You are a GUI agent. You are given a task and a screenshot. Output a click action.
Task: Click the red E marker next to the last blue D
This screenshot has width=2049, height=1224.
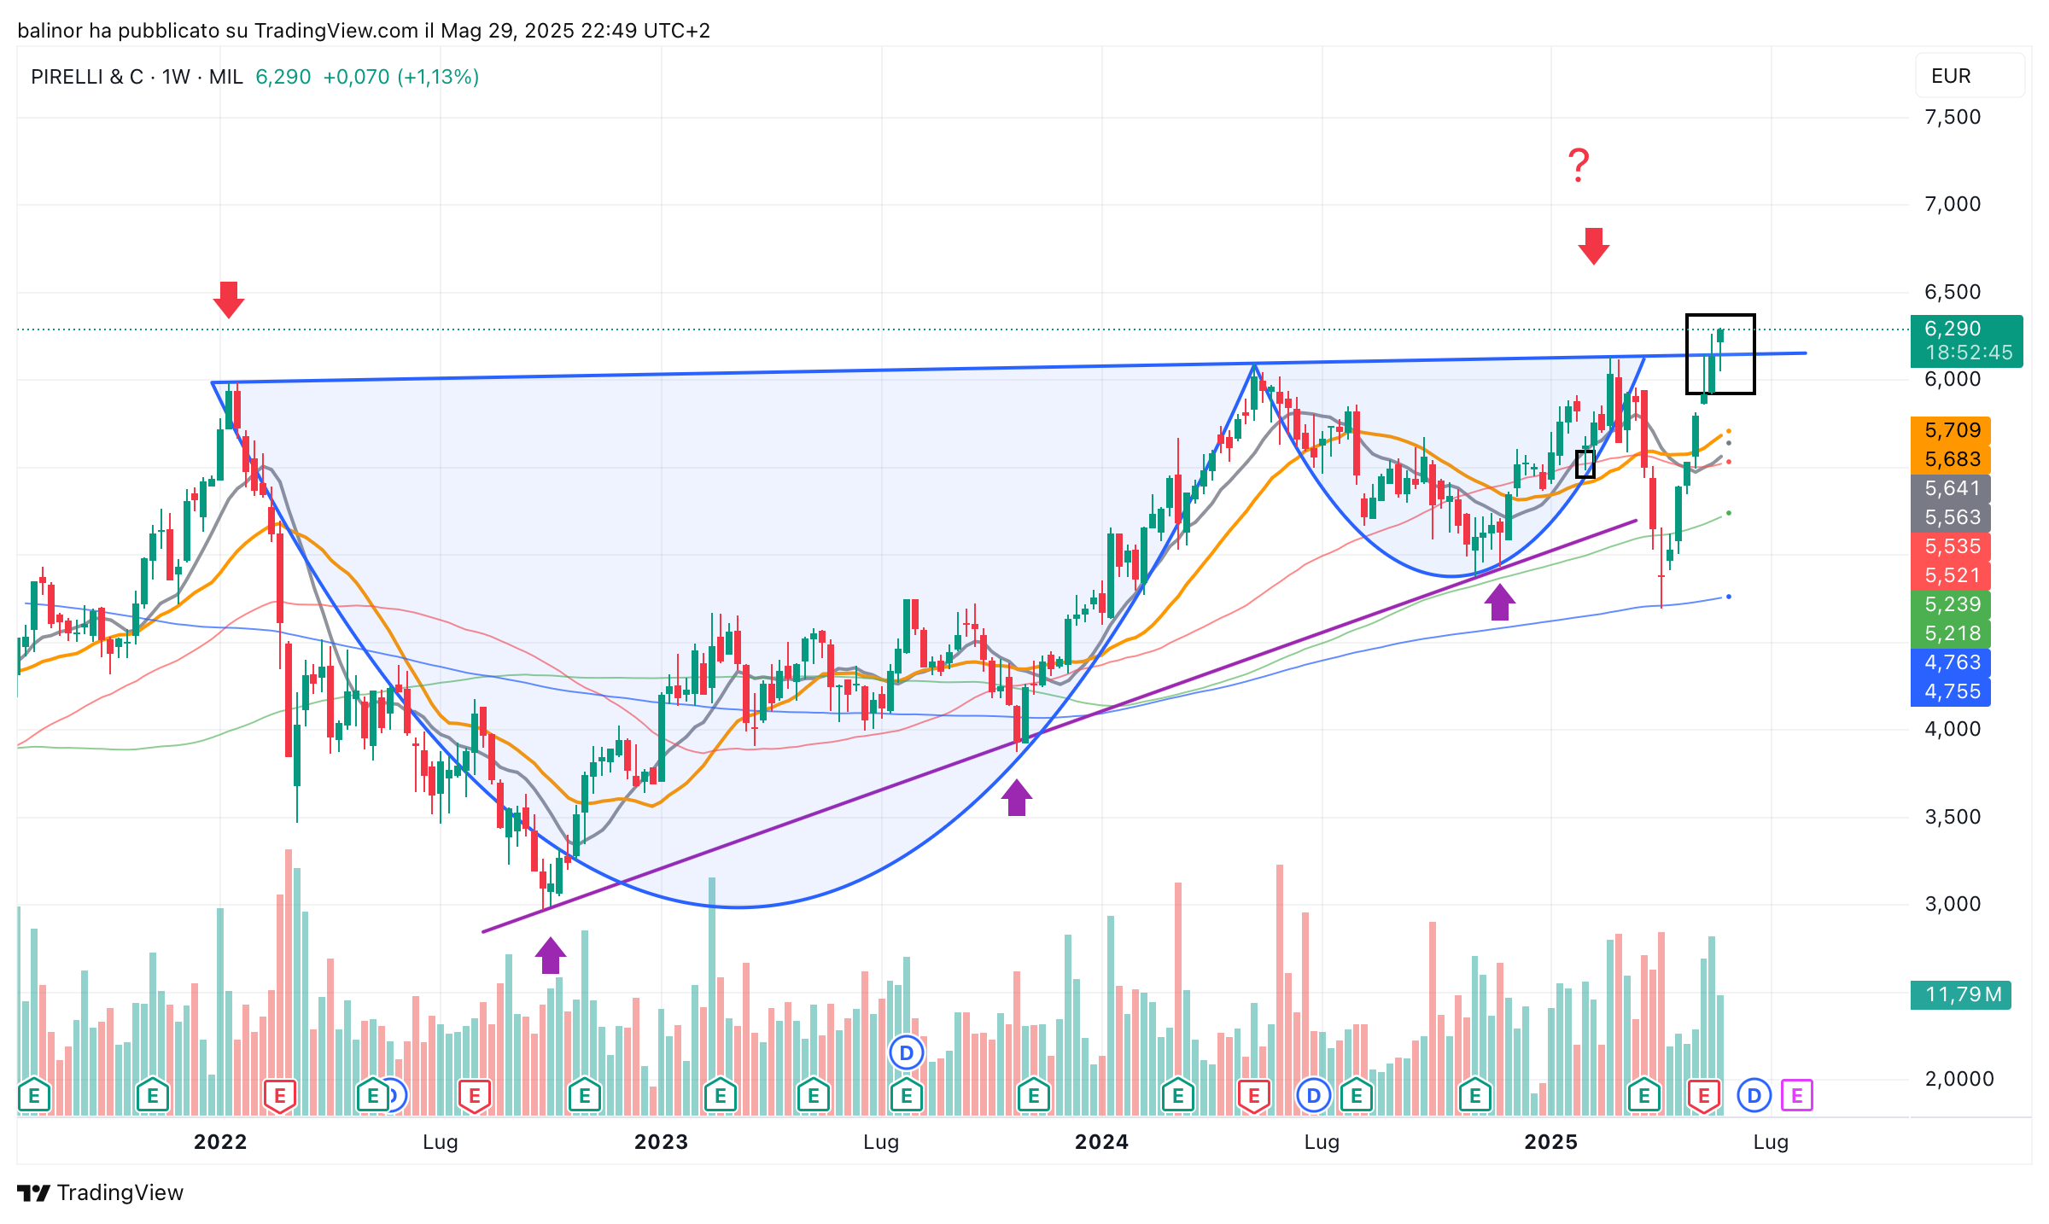(1704, 1095)
